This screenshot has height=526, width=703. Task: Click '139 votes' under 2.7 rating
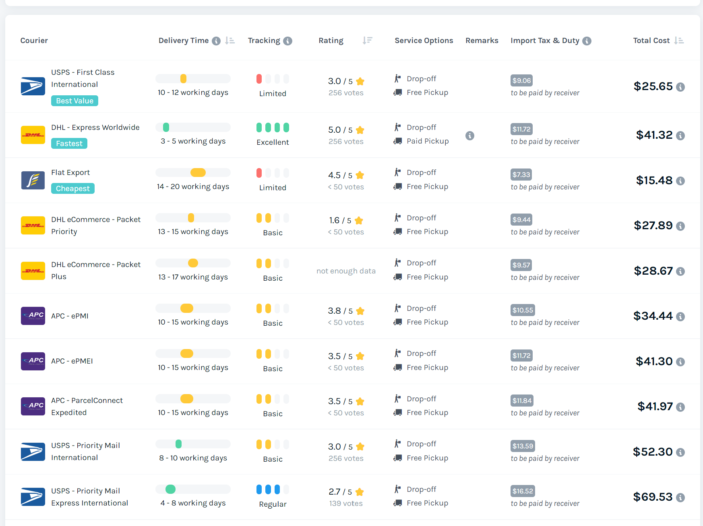pyautogui.click(x=346, y=503)
